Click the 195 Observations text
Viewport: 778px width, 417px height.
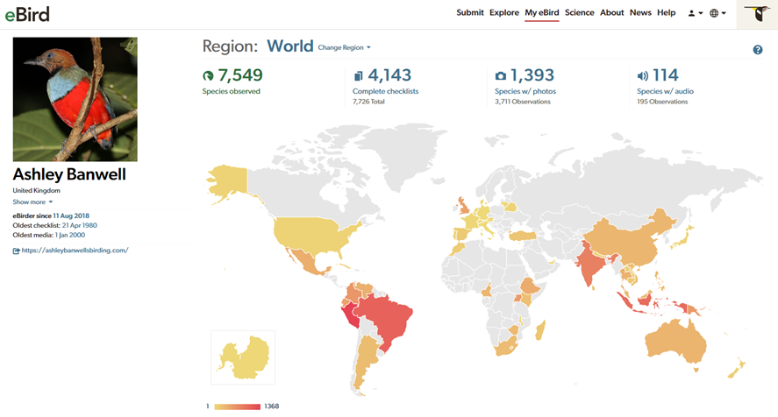(x=662, y=102)
